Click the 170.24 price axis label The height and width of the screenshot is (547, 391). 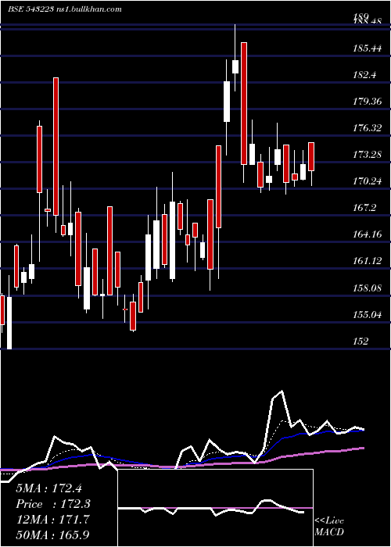coord(367,181)
